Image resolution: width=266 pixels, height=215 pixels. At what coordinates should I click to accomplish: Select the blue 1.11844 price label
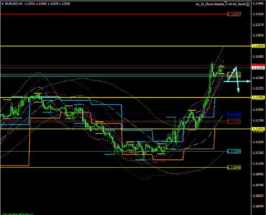tap(234, 114)
